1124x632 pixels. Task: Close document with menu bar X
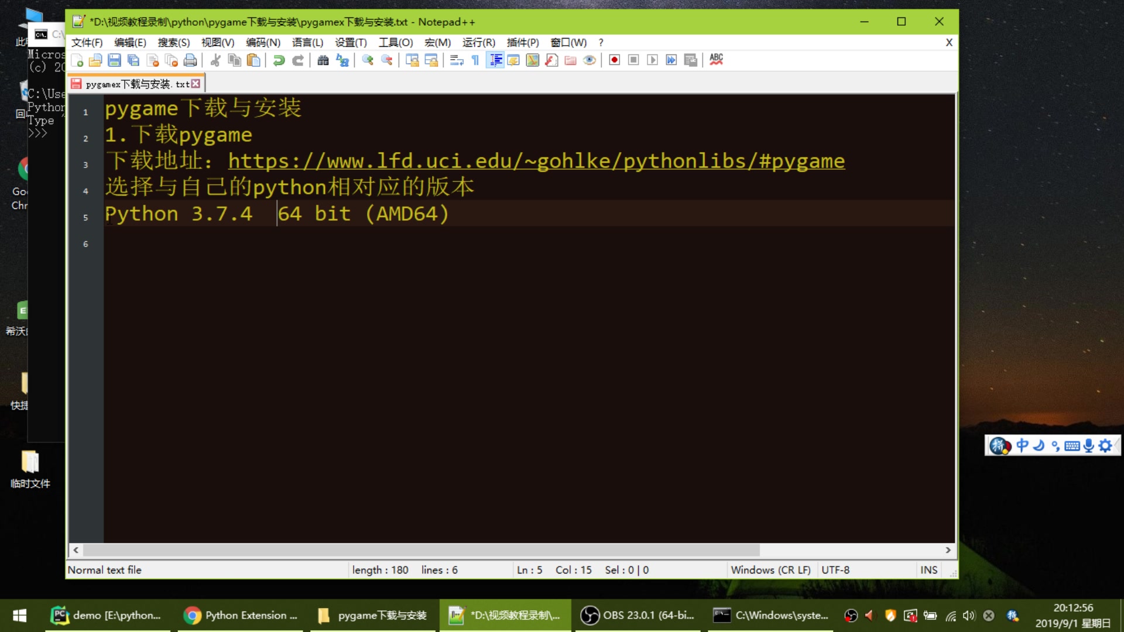tap(949, 43)
